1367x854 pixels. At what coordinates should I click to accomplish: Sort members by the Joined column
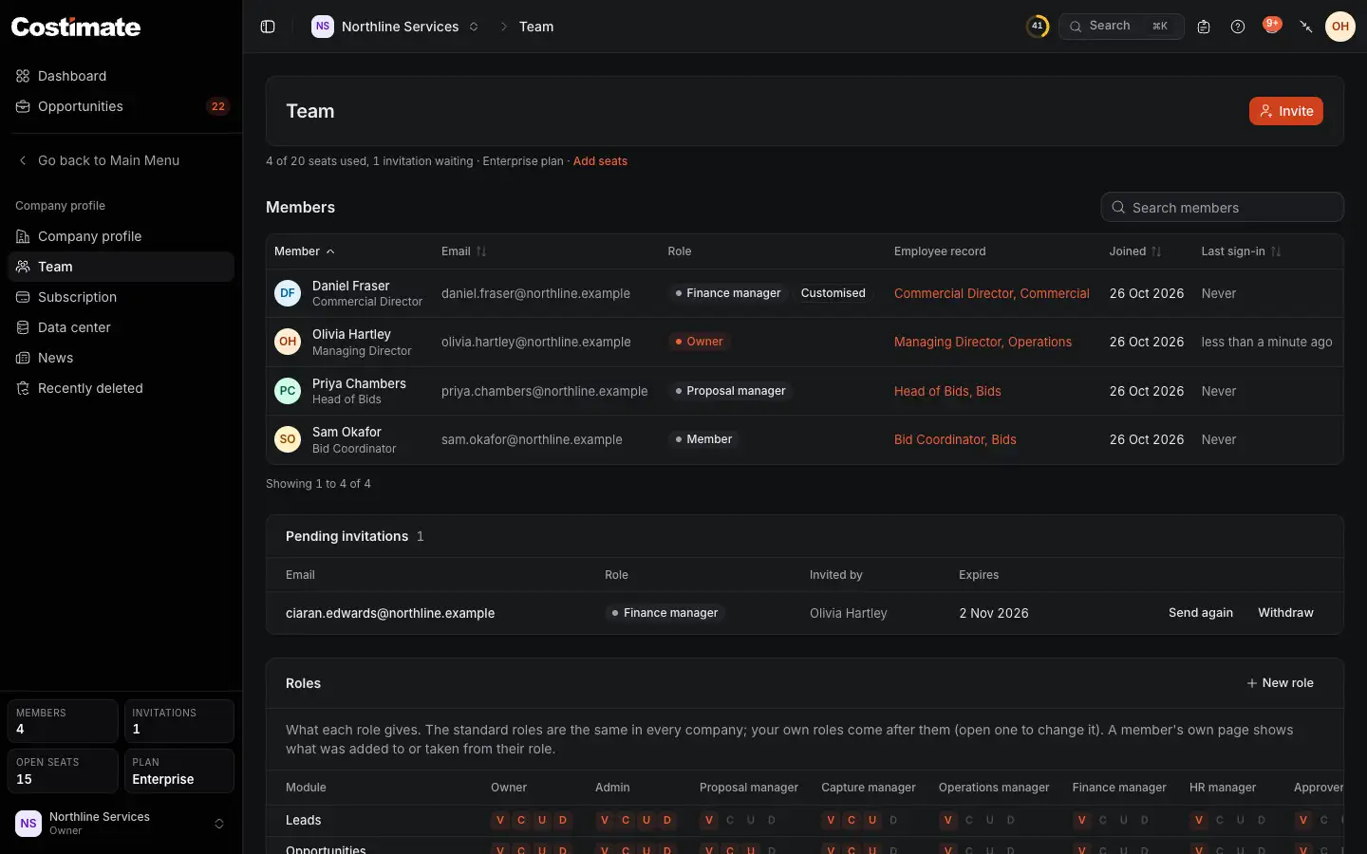click(1135, 251)
